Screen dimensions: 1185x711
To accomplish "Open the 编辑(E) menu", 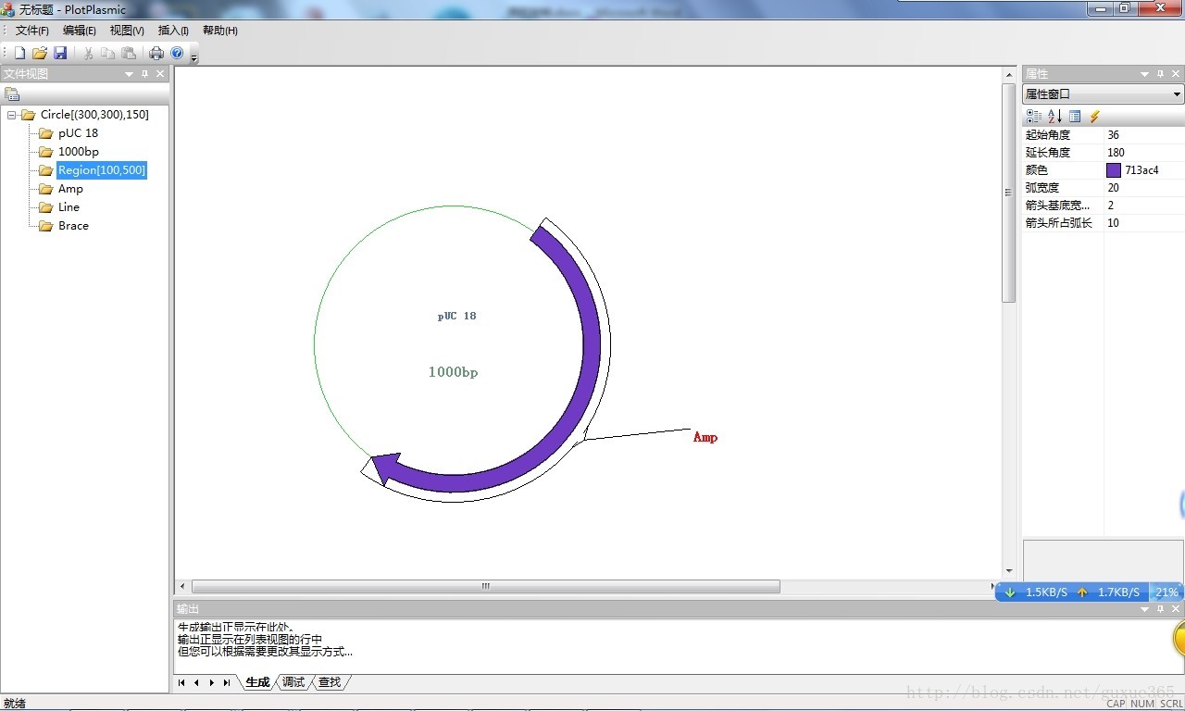I will pos(80,31).
